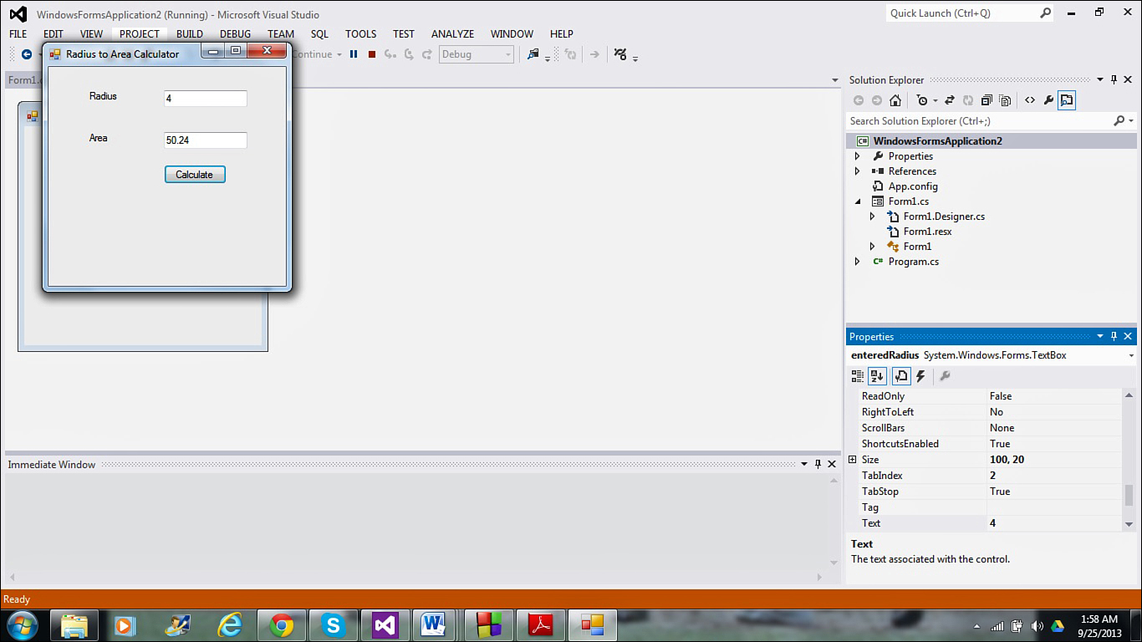Screen dimensions: 1142x642
Task: Open the Continue button dropdown arrow
Action: point(339,55)
